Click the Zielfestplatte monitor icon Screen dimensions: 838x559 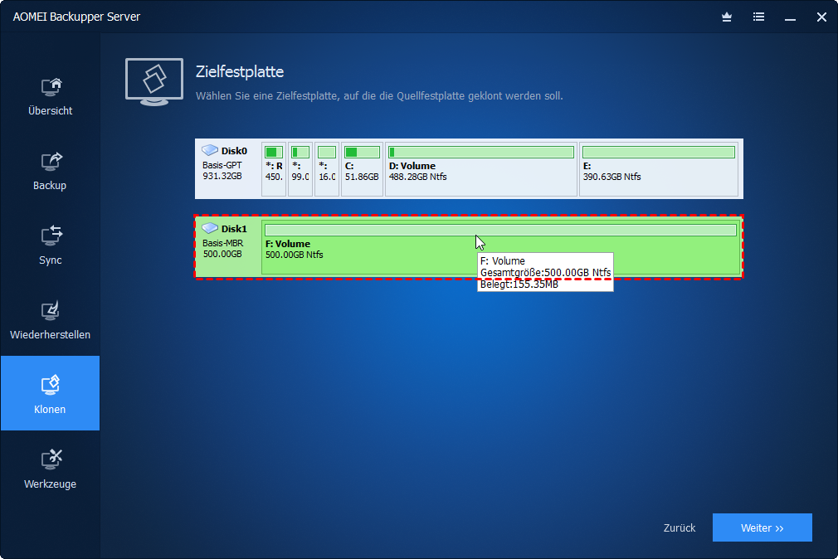tap(154, 82)
